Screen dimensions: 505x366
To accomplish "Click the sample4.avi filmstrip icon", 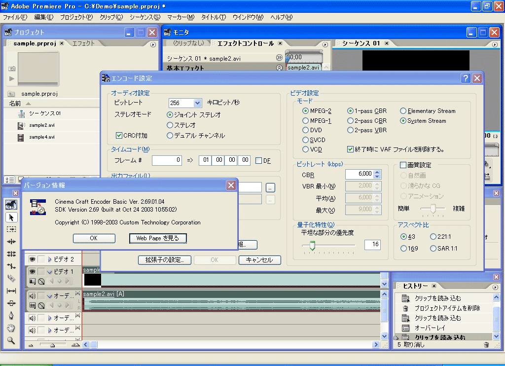I will (x=21, y=138).
